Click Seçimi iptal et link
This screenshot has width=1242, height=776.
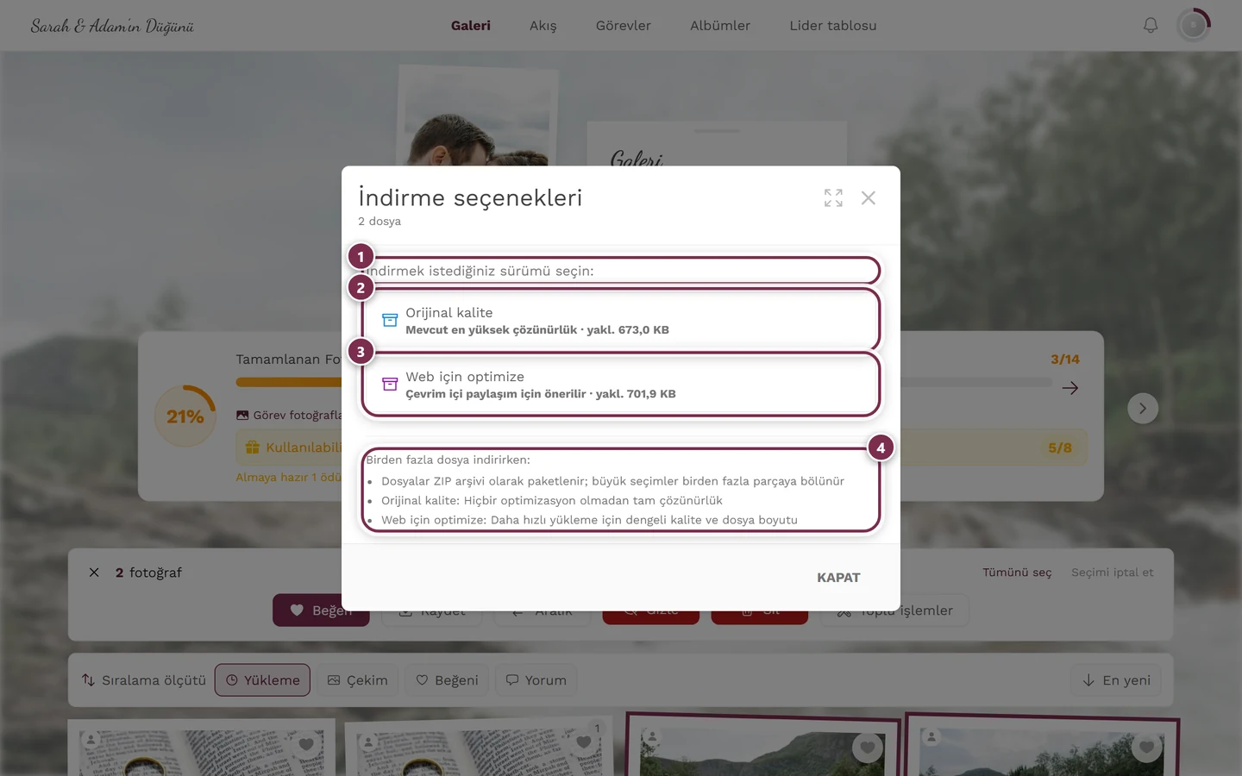tap(1112, 573)
